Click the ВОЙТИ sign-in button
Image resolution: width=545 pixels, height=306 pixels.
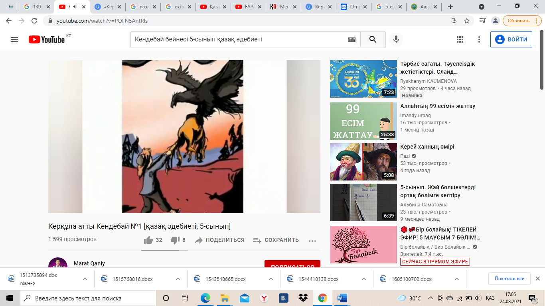pyautogui.click(x=511, y=39)
